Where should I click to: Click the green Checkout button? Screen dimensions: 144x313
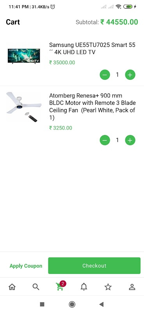point(94,266)
